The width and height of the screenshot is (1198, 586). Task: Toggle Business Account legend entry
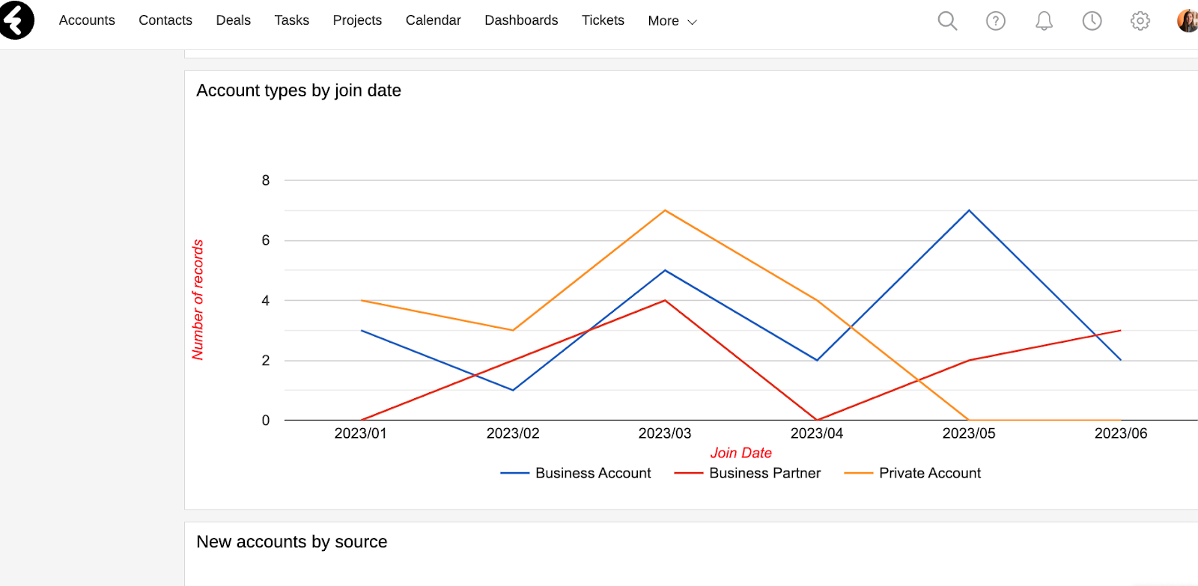pos(576,473)
